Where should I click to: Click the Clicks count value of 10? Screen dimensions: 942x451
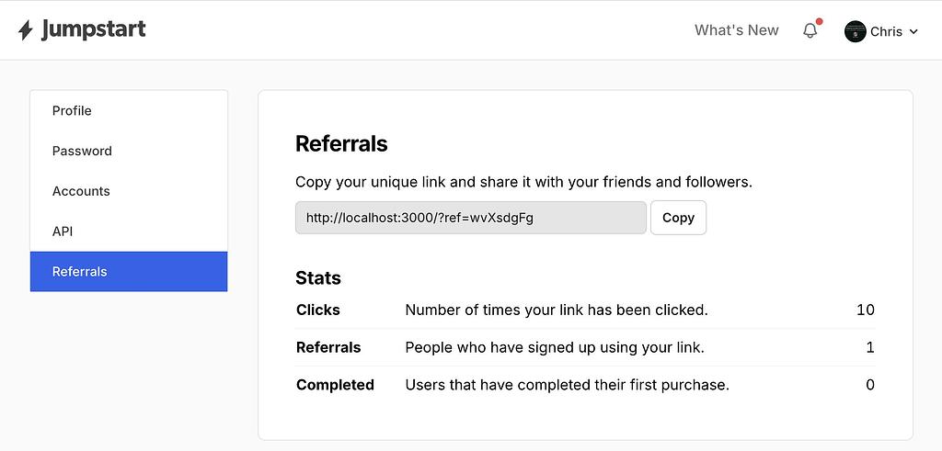pyautogui.click(x=866, y=310)
